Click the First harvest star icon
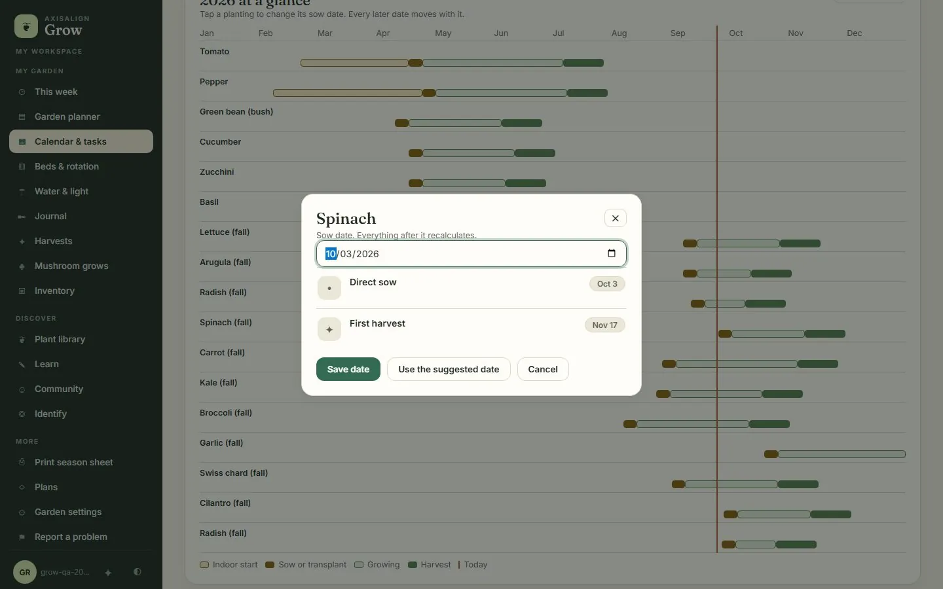Viewport: 943px width, 589px height. point(329,329)
